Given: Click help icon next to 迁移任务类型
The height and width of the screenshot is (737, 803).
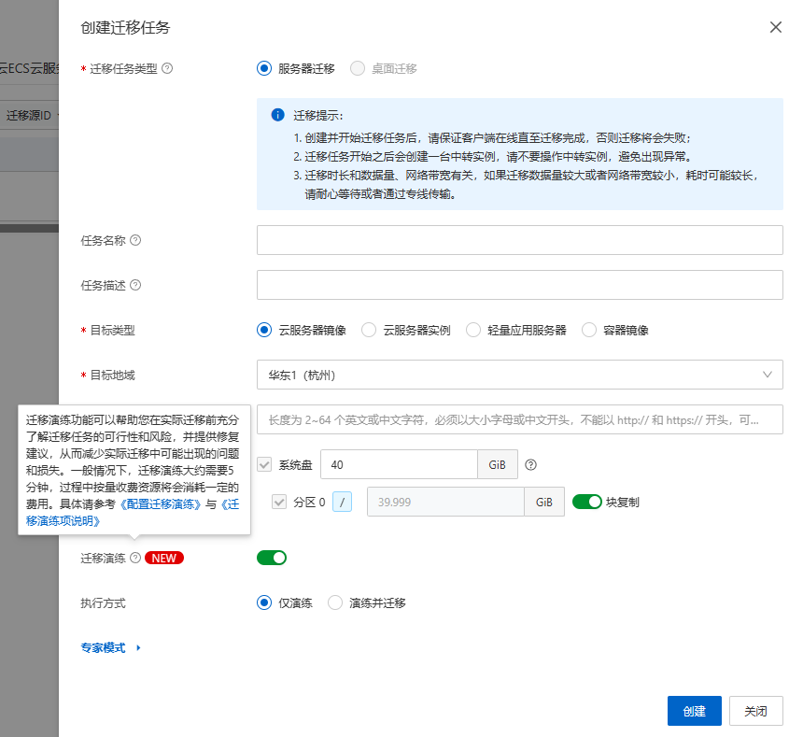Looking at the screenshot, I should (x=167, y=68).
